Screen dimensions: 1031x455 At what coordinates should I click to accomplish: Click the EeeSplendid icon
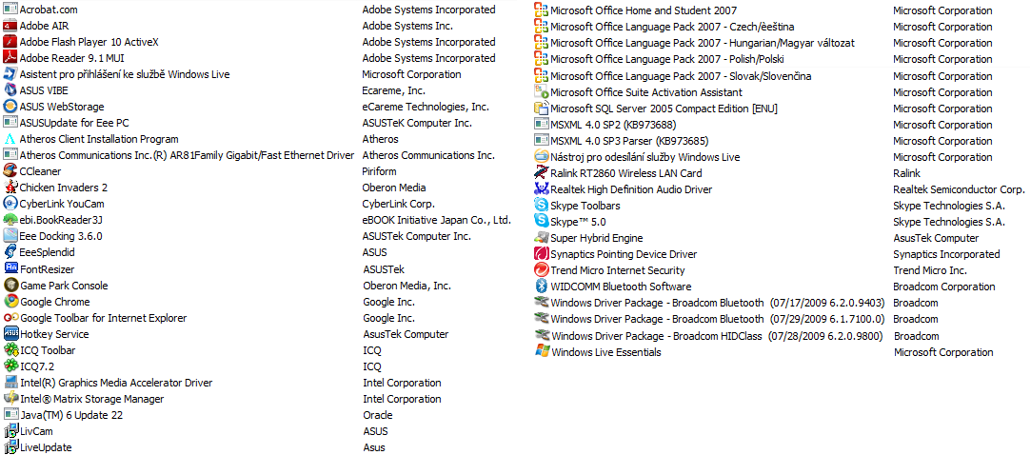point(10,252)
